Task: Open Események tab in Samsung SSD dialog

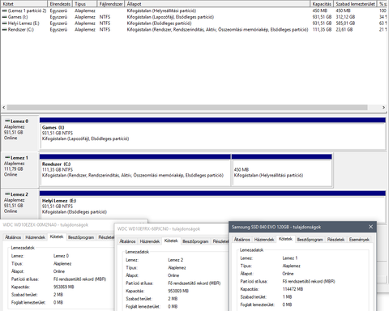Action: coord(359,240)
